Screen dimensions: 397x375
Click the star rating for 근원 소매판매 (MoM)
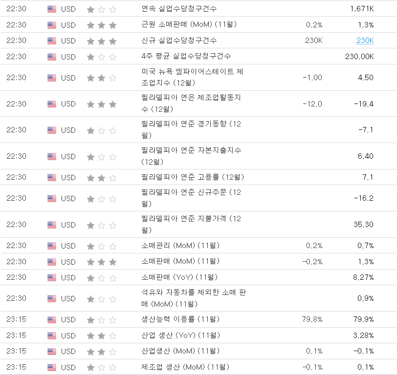[102, 25]
